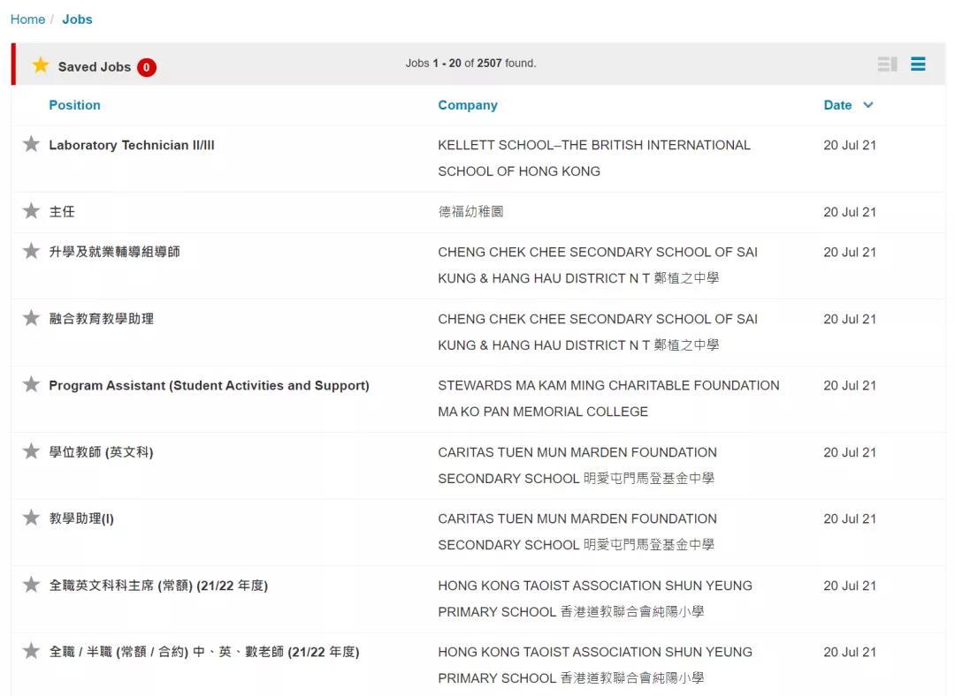
Task: Bookmark the Program Assistant job
Action: (x=31, y=384)
